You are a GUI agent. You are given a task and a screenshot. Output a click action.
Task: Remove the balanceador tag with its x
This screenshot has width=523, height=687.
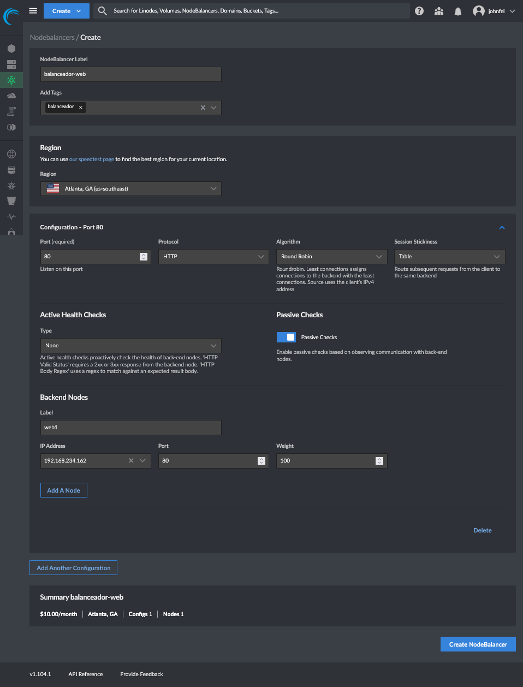click(80, 107)
